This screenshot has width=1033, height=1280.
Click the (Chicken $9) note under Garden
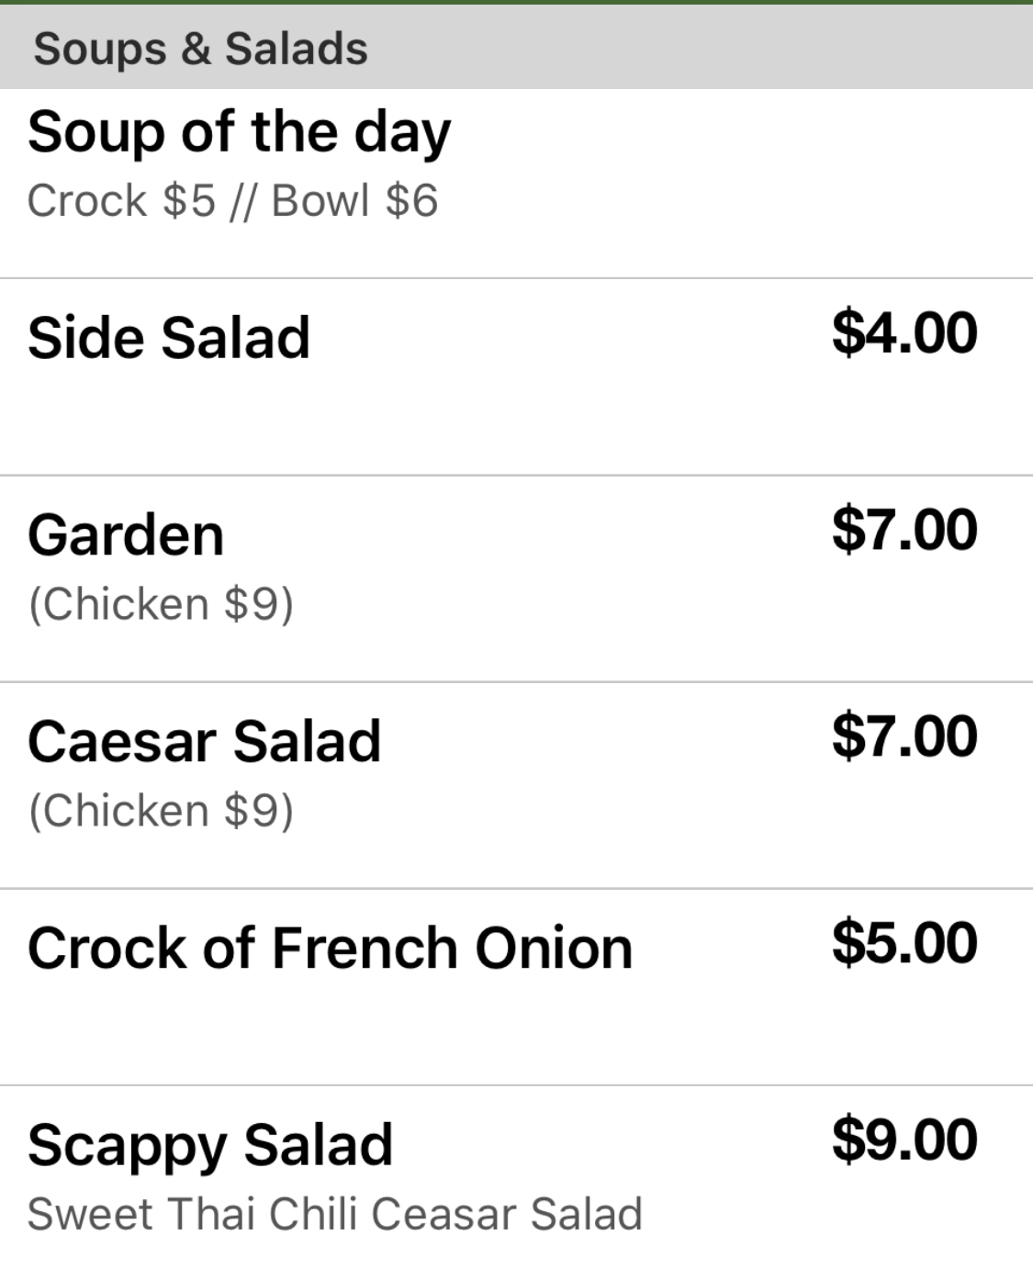pos(161,604)
